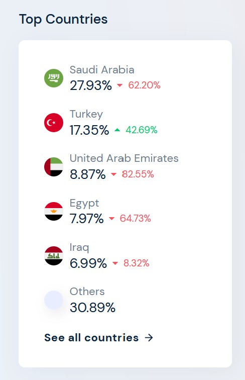Click the arrow next to See all countries
245x380 pixels.
(x=149, y=338)
